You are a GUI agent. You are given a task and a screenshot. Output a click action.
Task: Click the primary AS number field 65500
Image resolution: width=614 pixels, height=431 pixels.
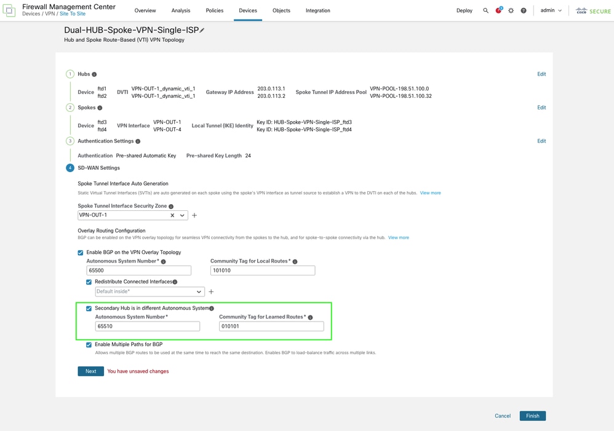(x=138, y=271)
